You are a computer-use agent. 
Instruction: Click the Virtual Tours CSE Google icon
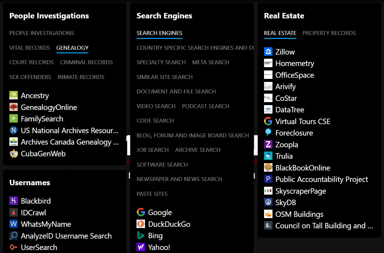tap(268, 121)
